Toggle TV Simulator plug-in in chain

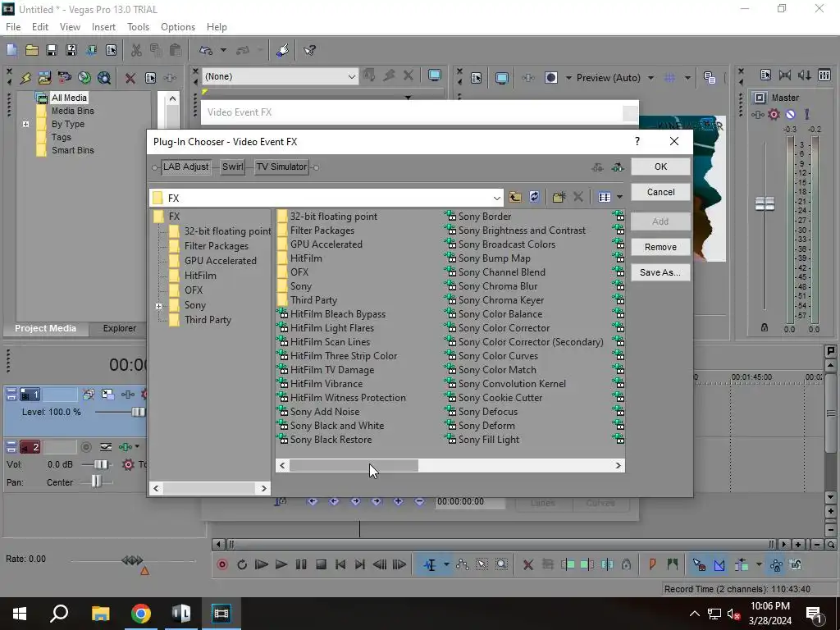click(x=281, y=167)
